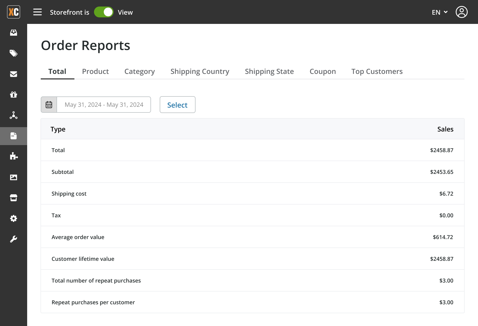Open the hamburger menu to collapse sidebar
478x326 pixels.
(37, 12)
